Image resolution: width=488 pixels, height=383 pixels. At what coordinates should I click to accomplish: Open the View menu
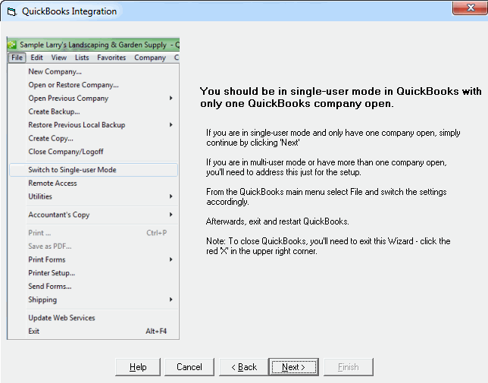coord(59,58)
